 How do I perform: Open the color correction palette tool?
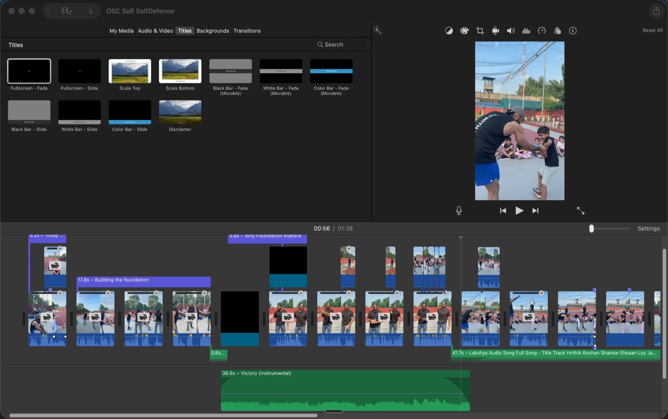[464, 31]
